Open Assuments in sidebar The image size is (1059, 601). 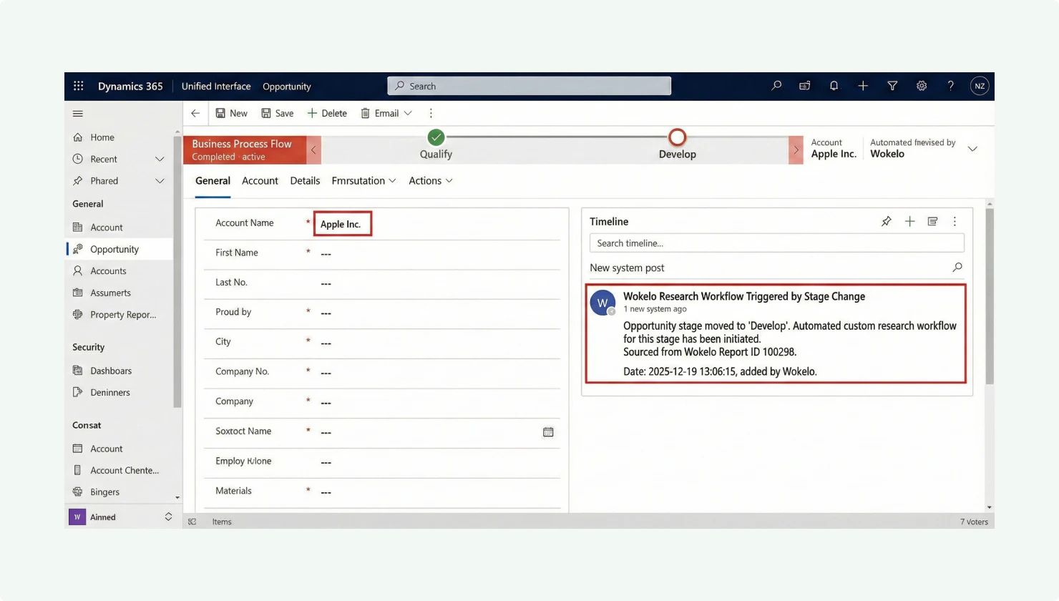coord(110,293)
